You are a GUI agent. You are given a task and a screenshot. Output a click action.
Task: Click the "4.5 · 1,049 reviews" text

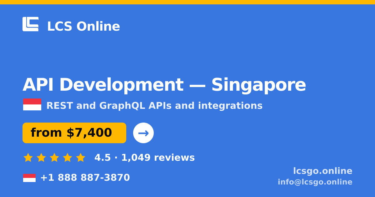click(144, 158)
